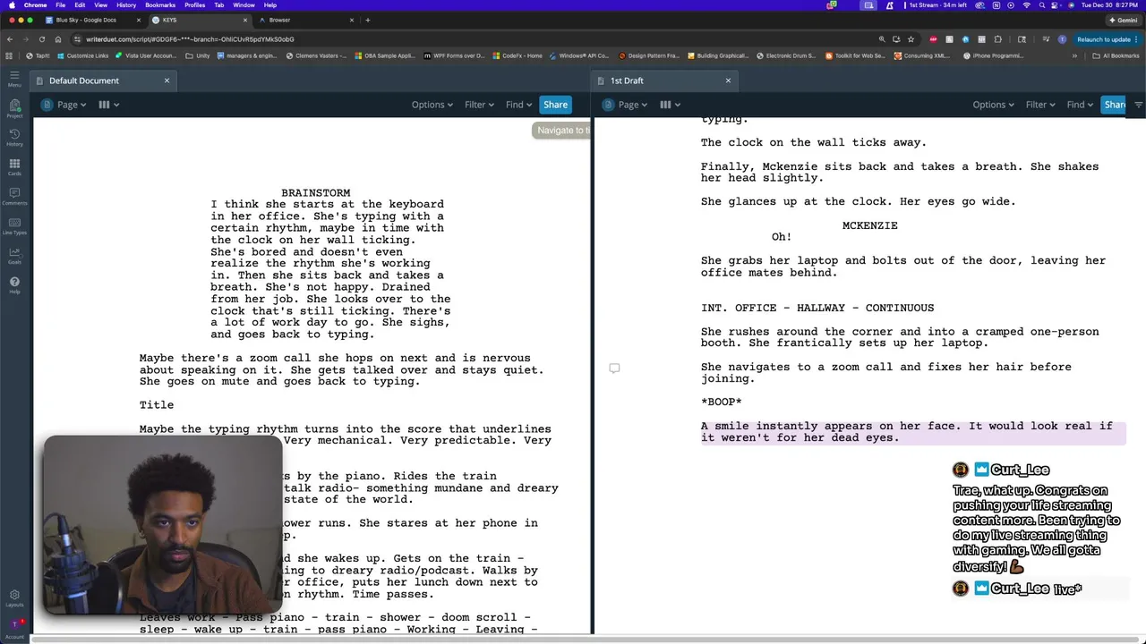The image size is (1146, 644).
Task: Open the File menu in macOS menu bar
Action: coord(60,5)
